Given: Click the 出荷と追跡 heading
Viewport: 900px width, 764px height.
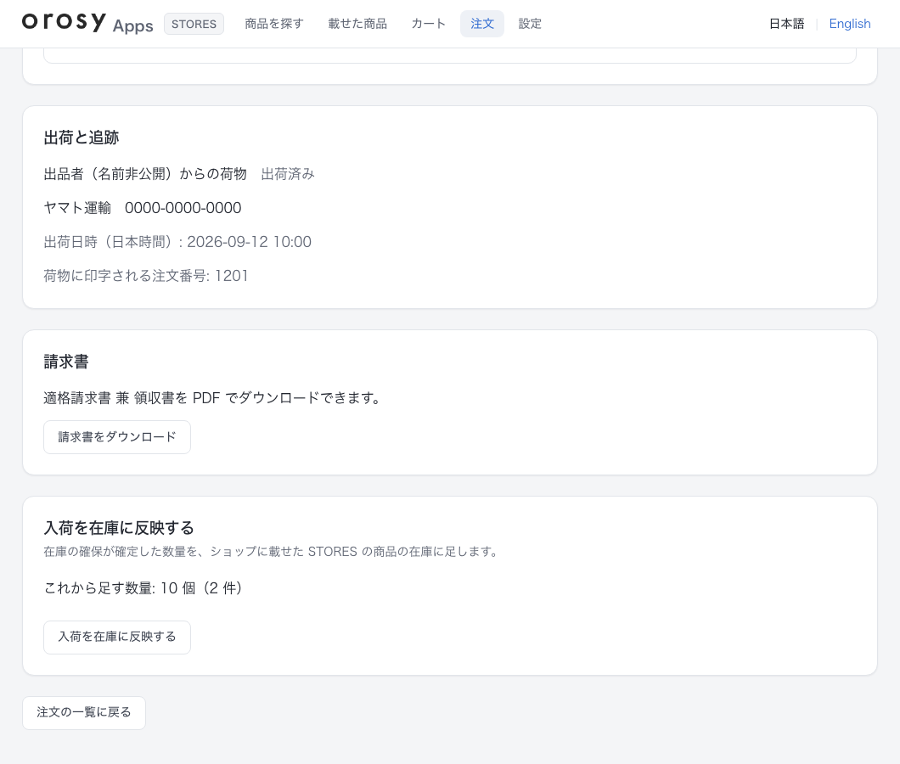Looking at the screenshot, I should 82,138.
